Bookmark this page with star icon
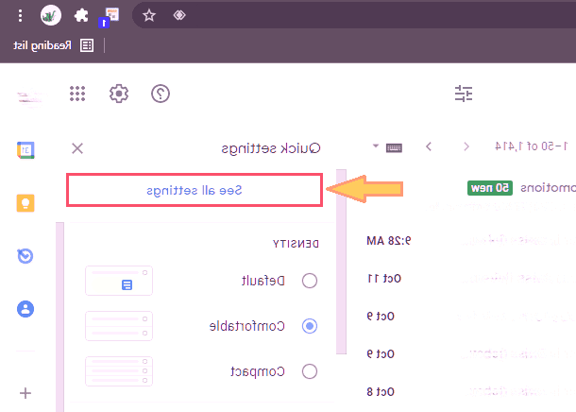576x412 pixels. coord(147,15)
